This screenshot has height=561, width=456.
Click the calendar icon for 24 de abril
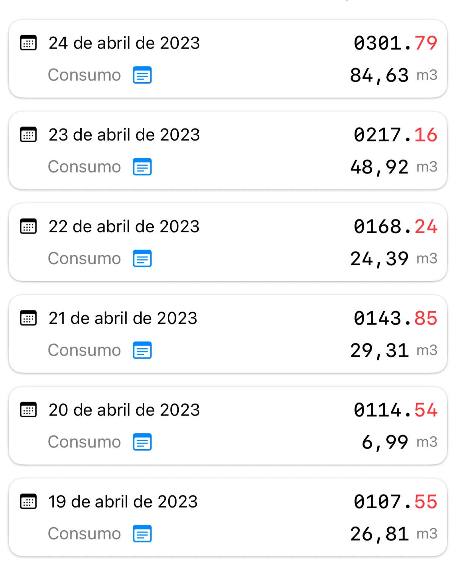pyautogui.click(x=28, y=43)
